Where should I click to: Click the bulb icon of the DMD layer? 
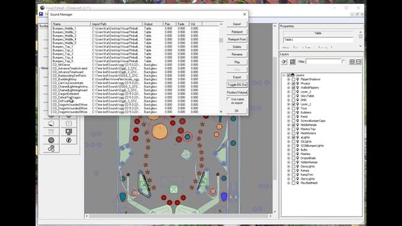tap(298, 100)
